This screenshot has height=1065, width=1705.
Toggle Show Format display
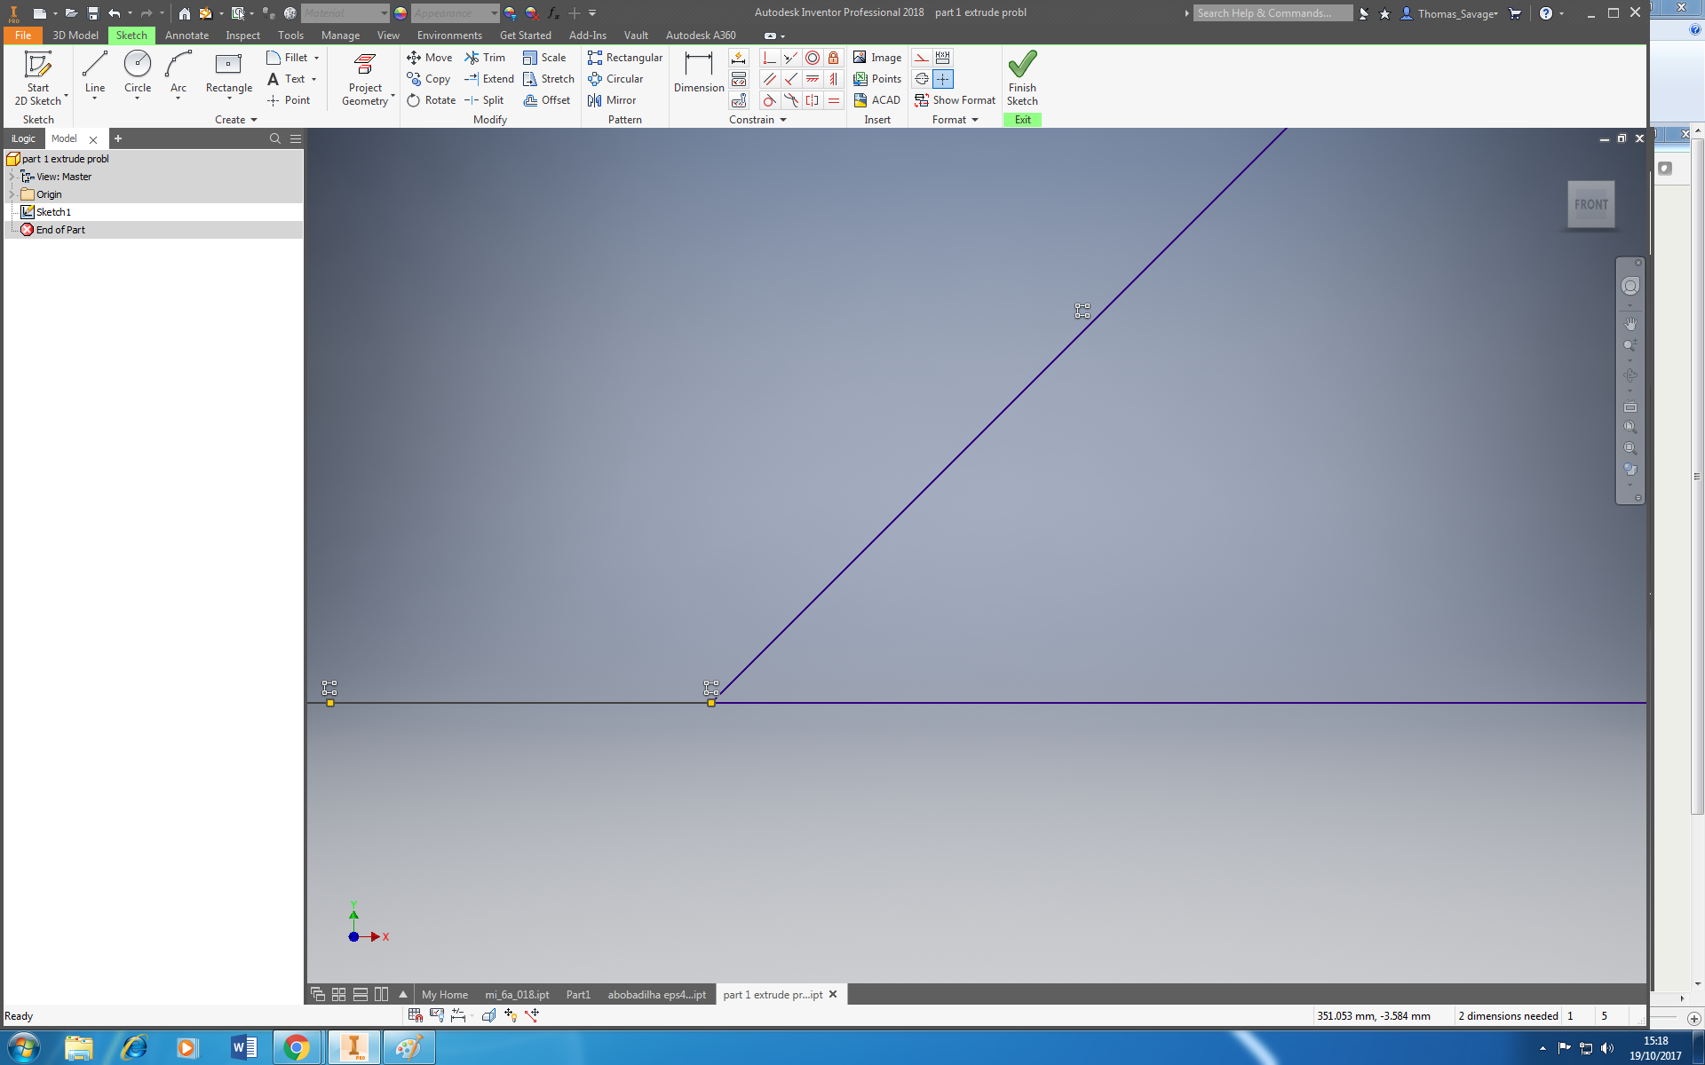[x=955, y=99]
